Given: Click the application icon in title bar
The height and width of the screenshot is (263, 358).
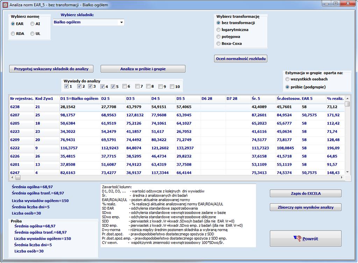Looking at the screenshot, I should click(x=5, y=5).
